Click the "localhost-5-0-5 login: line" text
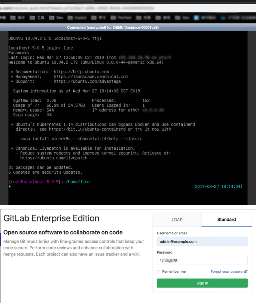Image resolution: width=256 pixels, height=303 pixels. coord(41,48)
